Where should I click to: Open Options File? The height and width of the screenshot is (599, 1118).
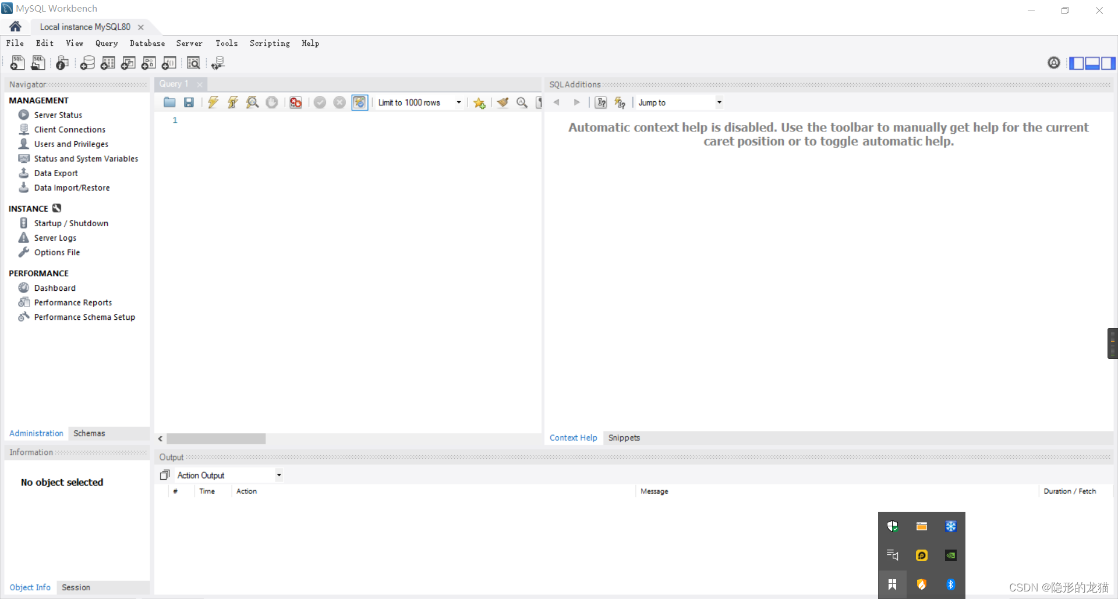click(x=57, y=252)
